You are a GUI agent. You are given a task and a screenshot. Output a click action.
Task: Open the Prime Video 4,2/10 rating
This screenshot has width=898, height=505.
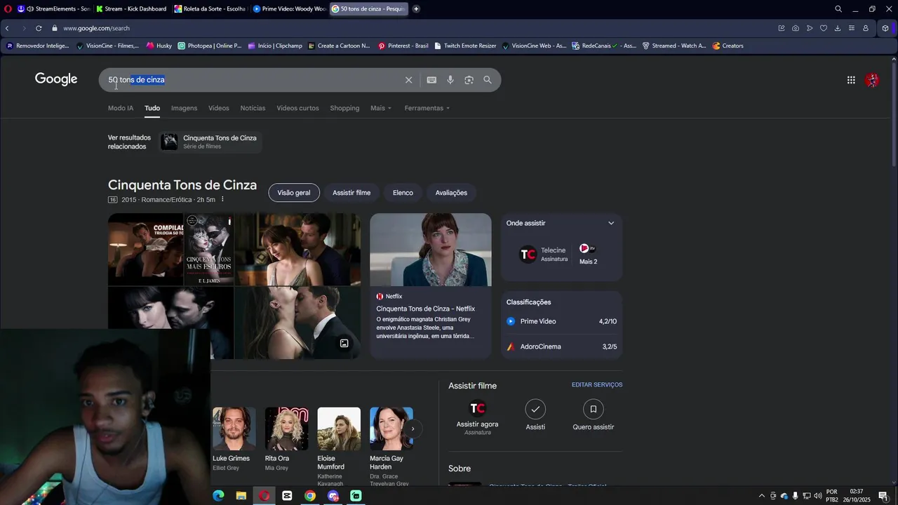(561, 321)
